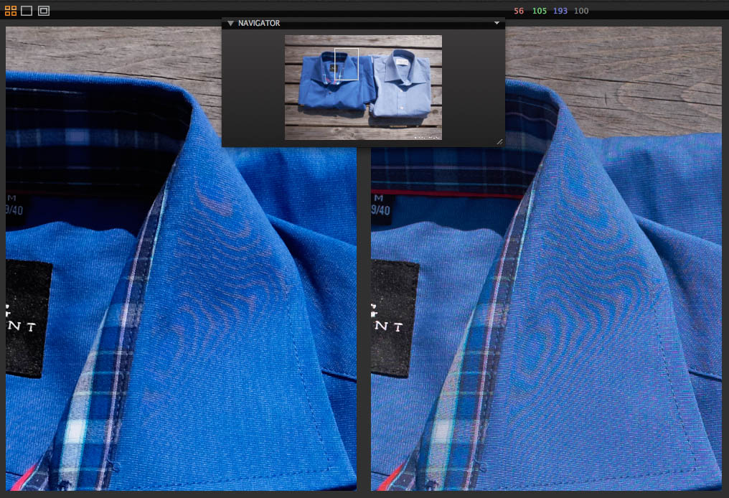Grab the Navigator panel resize handle

click(x=500, y=142)
